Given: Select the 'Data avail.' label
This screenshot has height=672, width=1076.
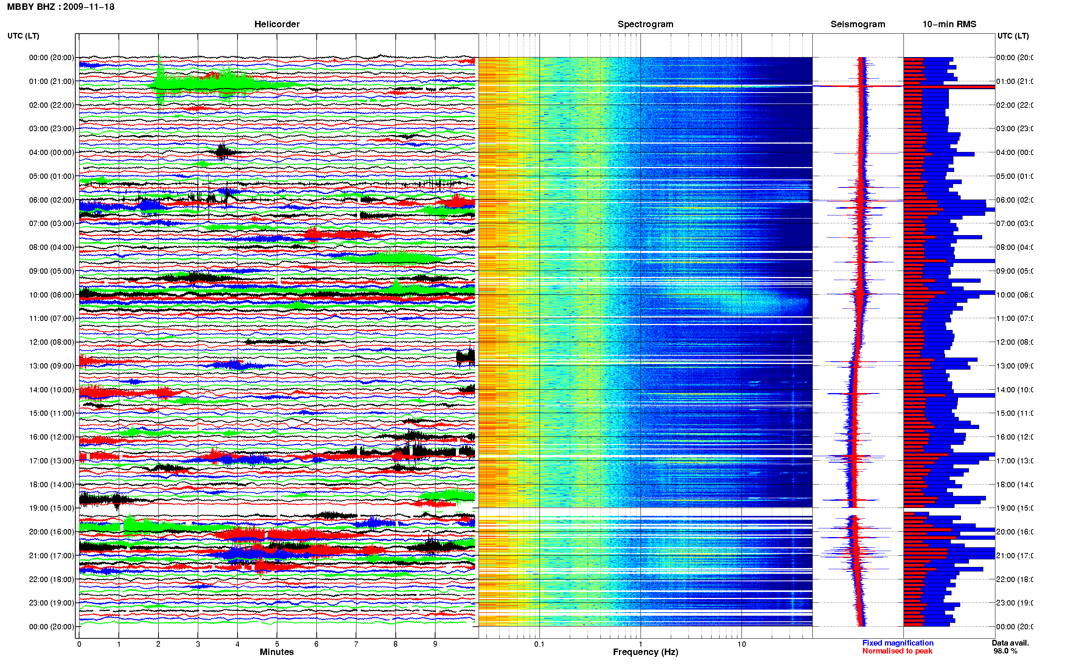Looking at the screenshot, I should (1010, 643).
